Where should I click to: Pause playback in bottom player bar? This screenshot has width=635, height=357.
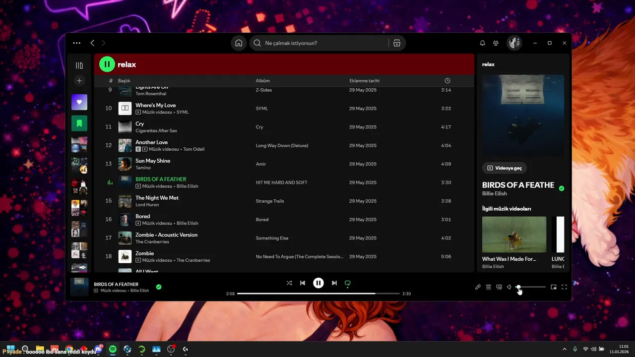pyautogui.click(x=318, y=283)
